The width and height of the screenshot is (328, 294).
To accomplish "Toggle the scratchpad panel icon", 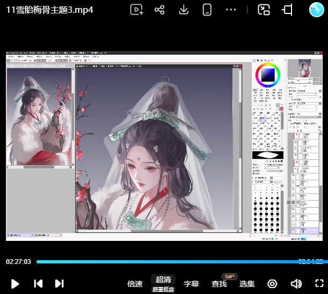I will (272, 60).
